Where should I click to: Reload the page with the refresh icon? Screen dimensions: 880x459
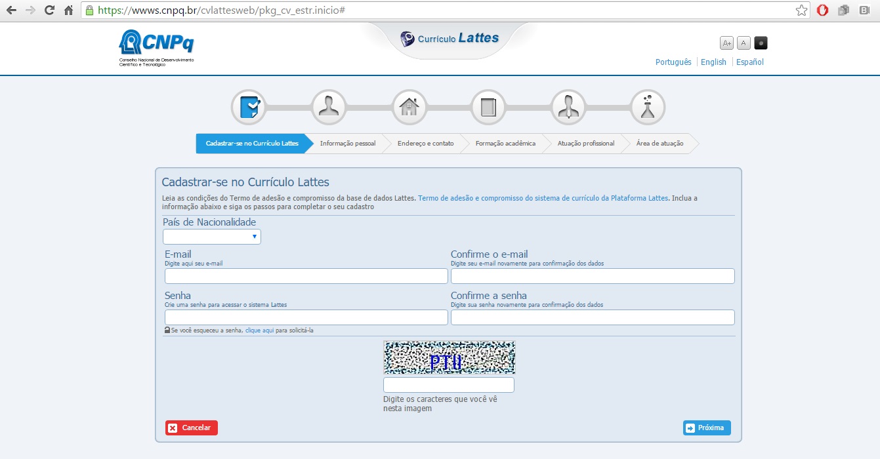pos(49,10)
